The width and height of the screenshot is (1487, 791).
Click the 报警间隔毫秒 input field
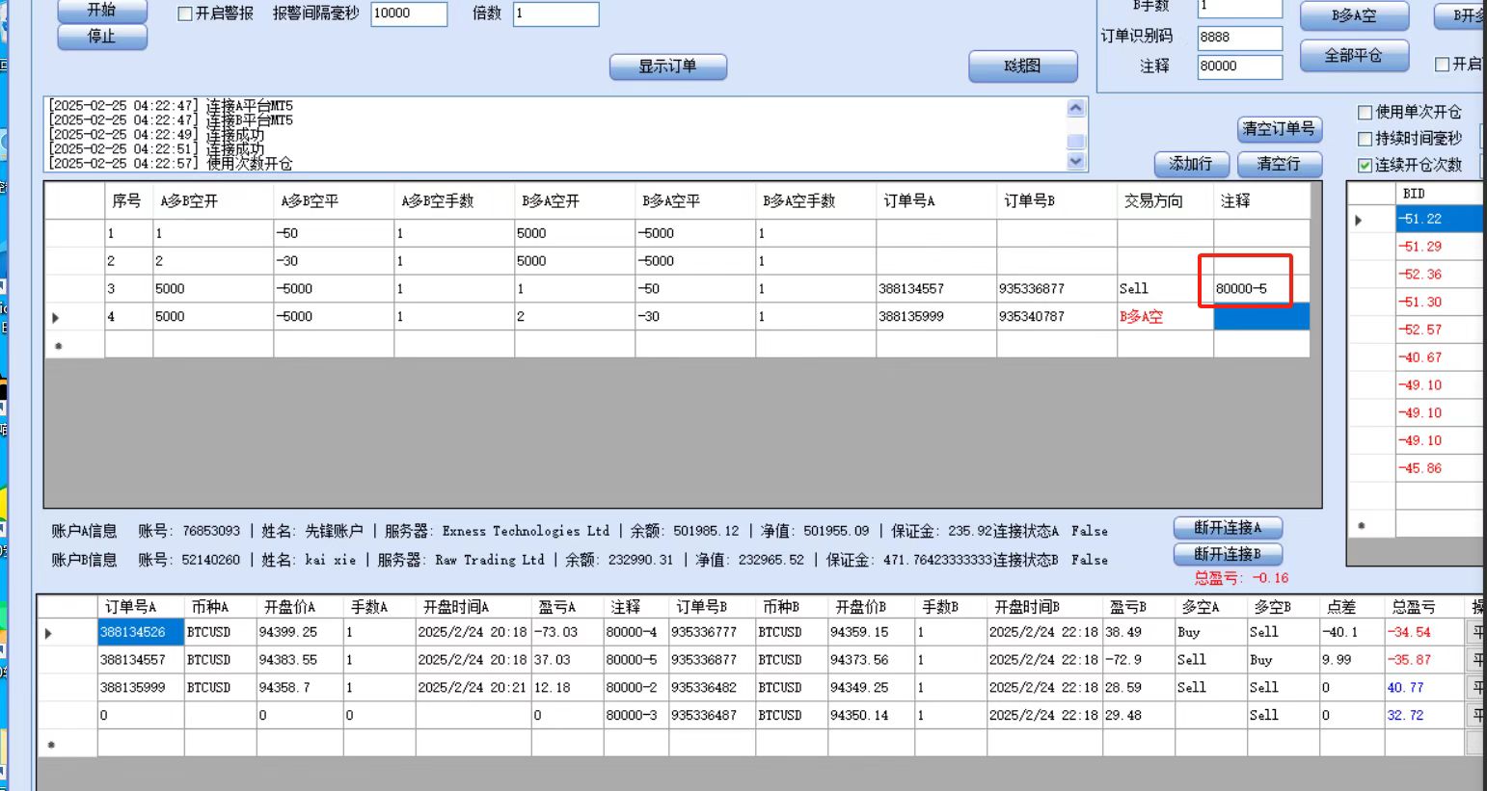(x=409, y=13)
